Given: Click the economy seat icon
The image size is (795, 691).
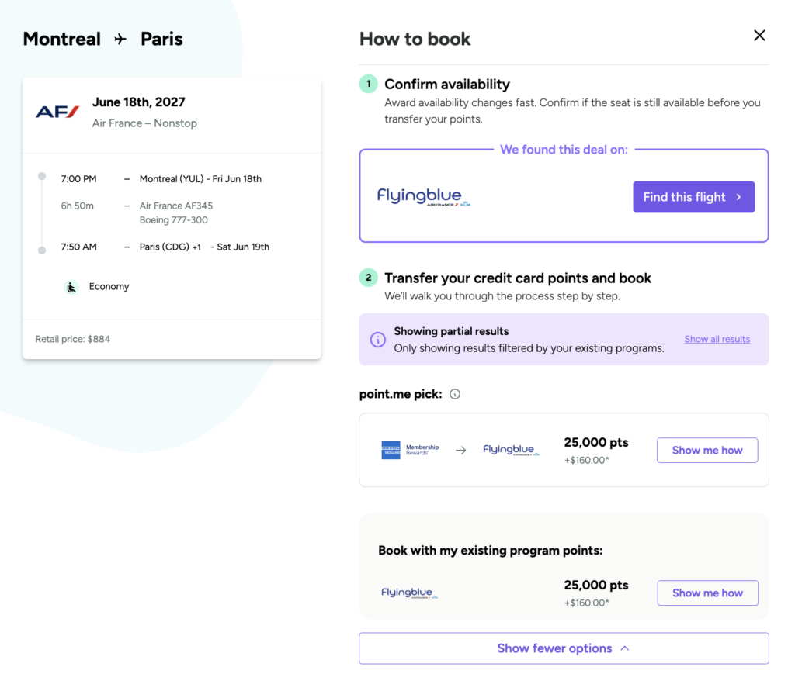Looking at the screenshot, I should [x=71, y=287].
